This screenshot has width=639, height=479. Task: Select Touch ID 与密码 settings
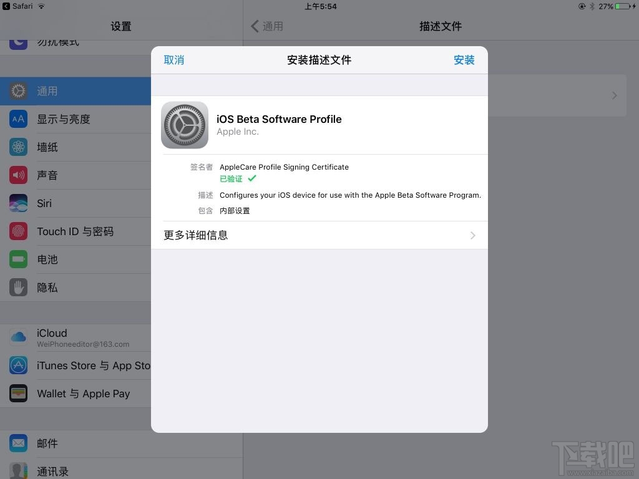[75, 231]
